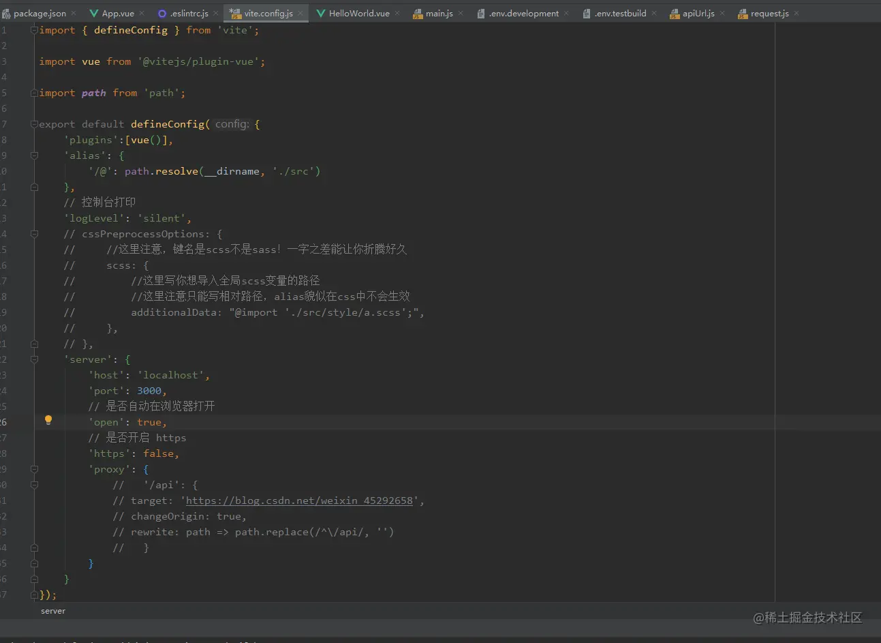Open the .eslintrc.js tab
881x643 pixels.
point(189,13)
